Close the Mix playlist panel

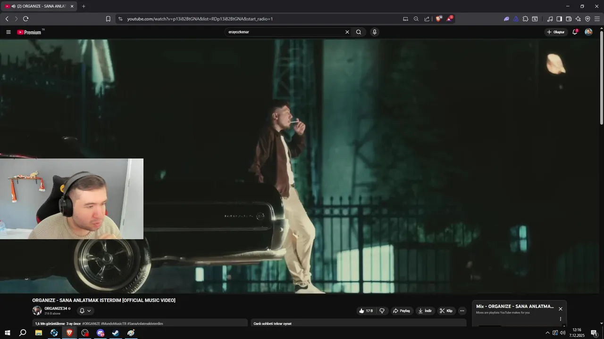click(x=561, y=309)
